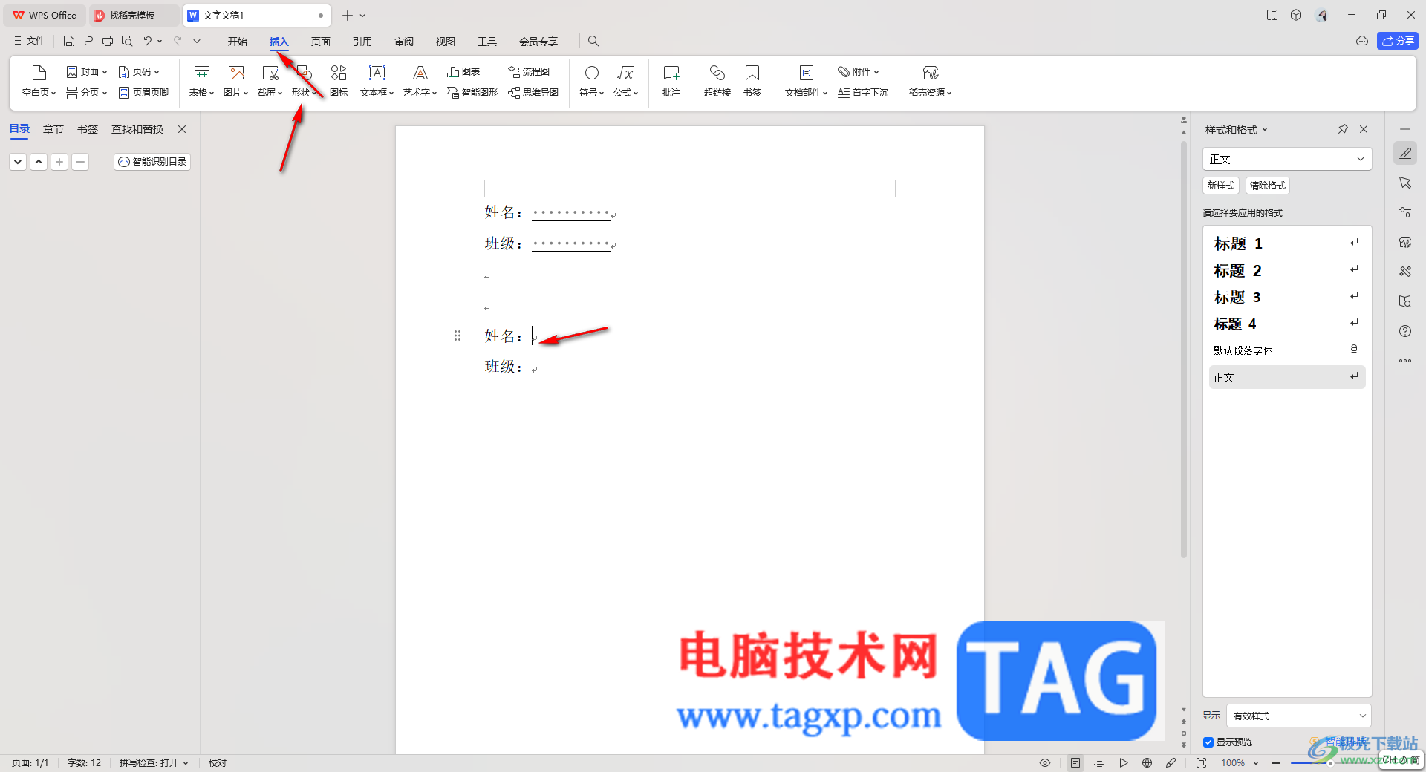Click the vertical scrollbar of the document
The width and height of the screenshot is (1426, 772).
[1184, 349]
